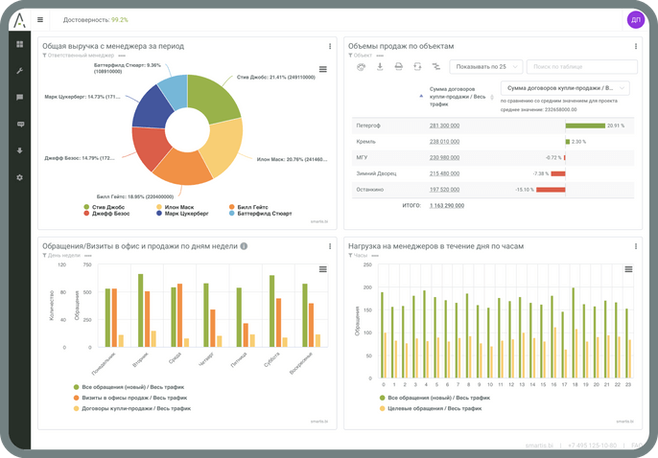The image size is (658, 458).
Task: Expand the Сумма договоров купли-продажи dropdown
Action: coord(565,88)
